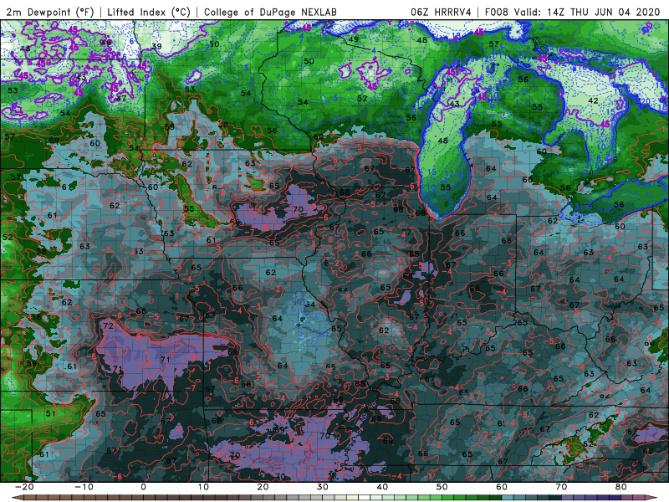Image resolution: width=669 pixels, height=502 pixels.
Task: Click the 39 dewpoint reading on the map
Action: pos(156,47)
